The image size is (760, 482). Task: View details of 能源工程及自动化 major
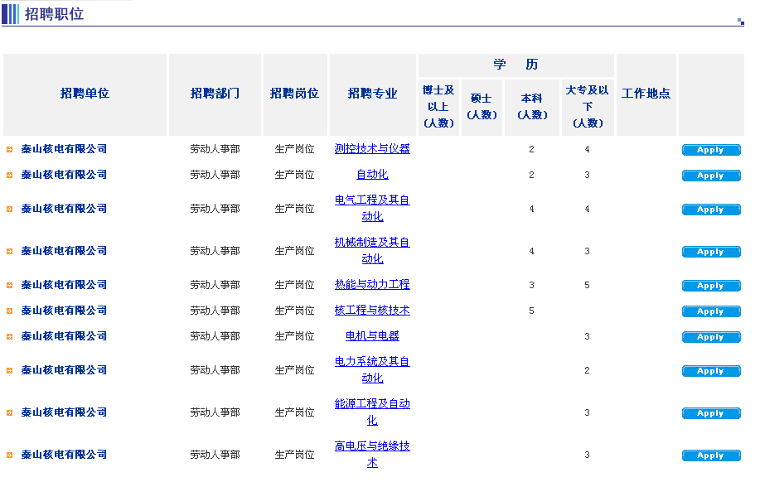click(x=372, y=404)
